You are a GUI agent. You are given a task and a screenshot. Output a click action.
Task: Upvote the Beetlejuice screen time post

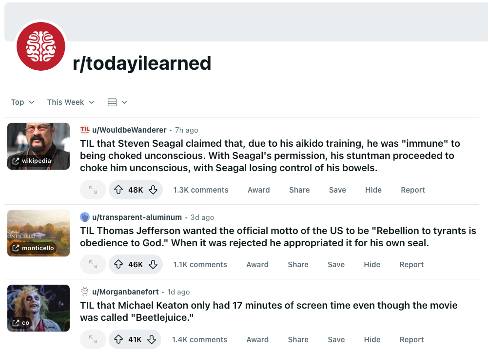click(118, 340)
